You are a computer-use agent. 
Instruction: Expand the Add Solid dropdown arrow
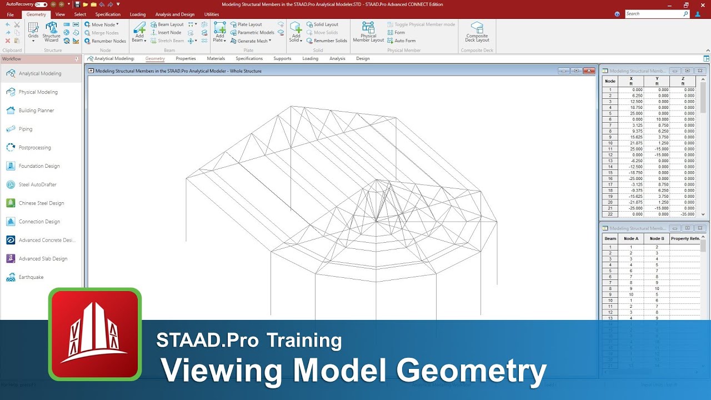coord(301,41)
